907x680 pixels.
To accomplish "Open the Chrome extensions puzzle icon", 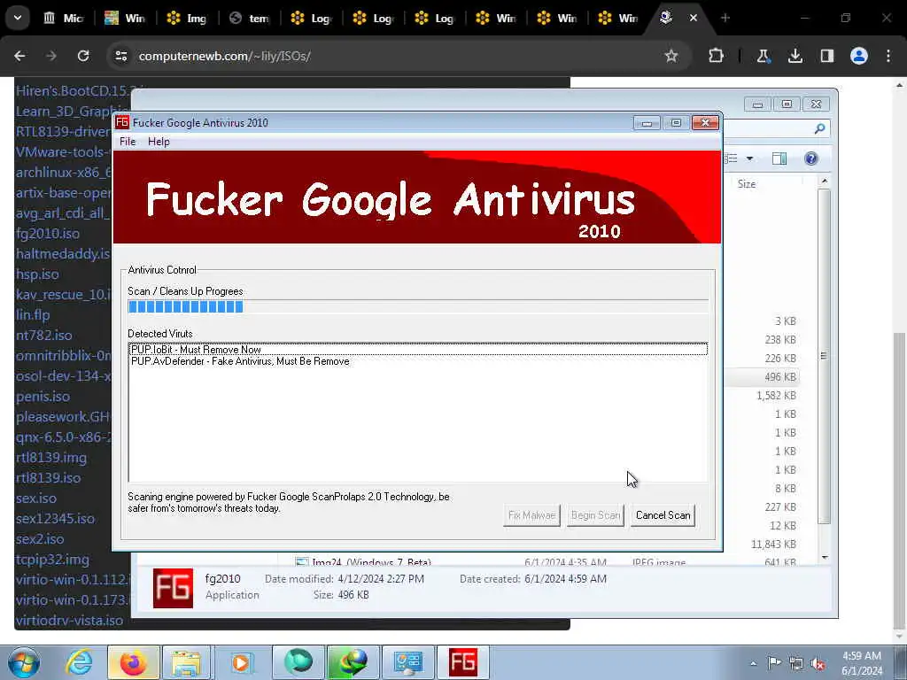I will [716, 56].
